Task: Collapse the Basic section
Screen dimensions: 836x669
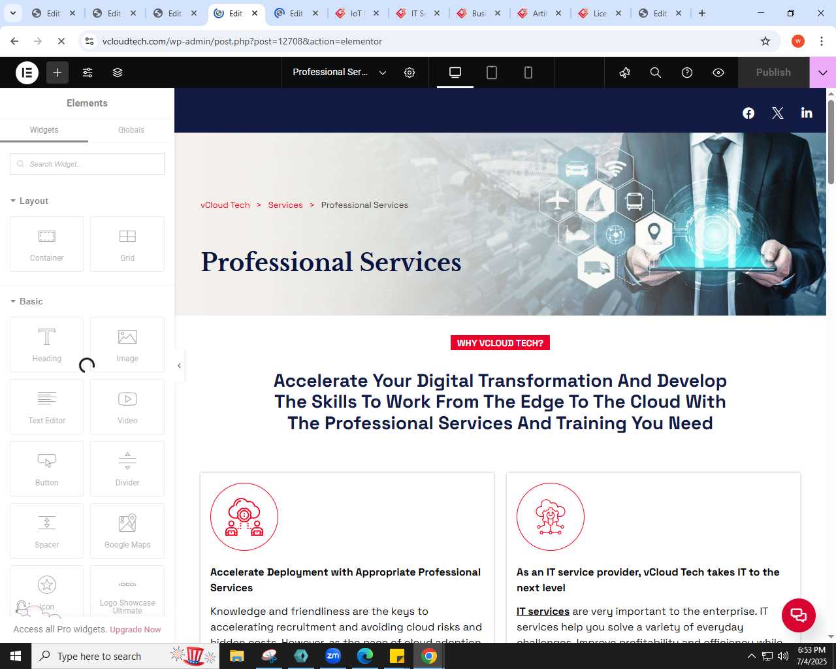Action: [x=27, y=302]
